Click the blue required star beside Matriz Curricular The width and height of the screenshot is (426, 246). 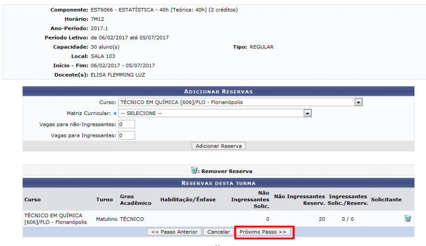pyautogui.click(x=114, y=113)
